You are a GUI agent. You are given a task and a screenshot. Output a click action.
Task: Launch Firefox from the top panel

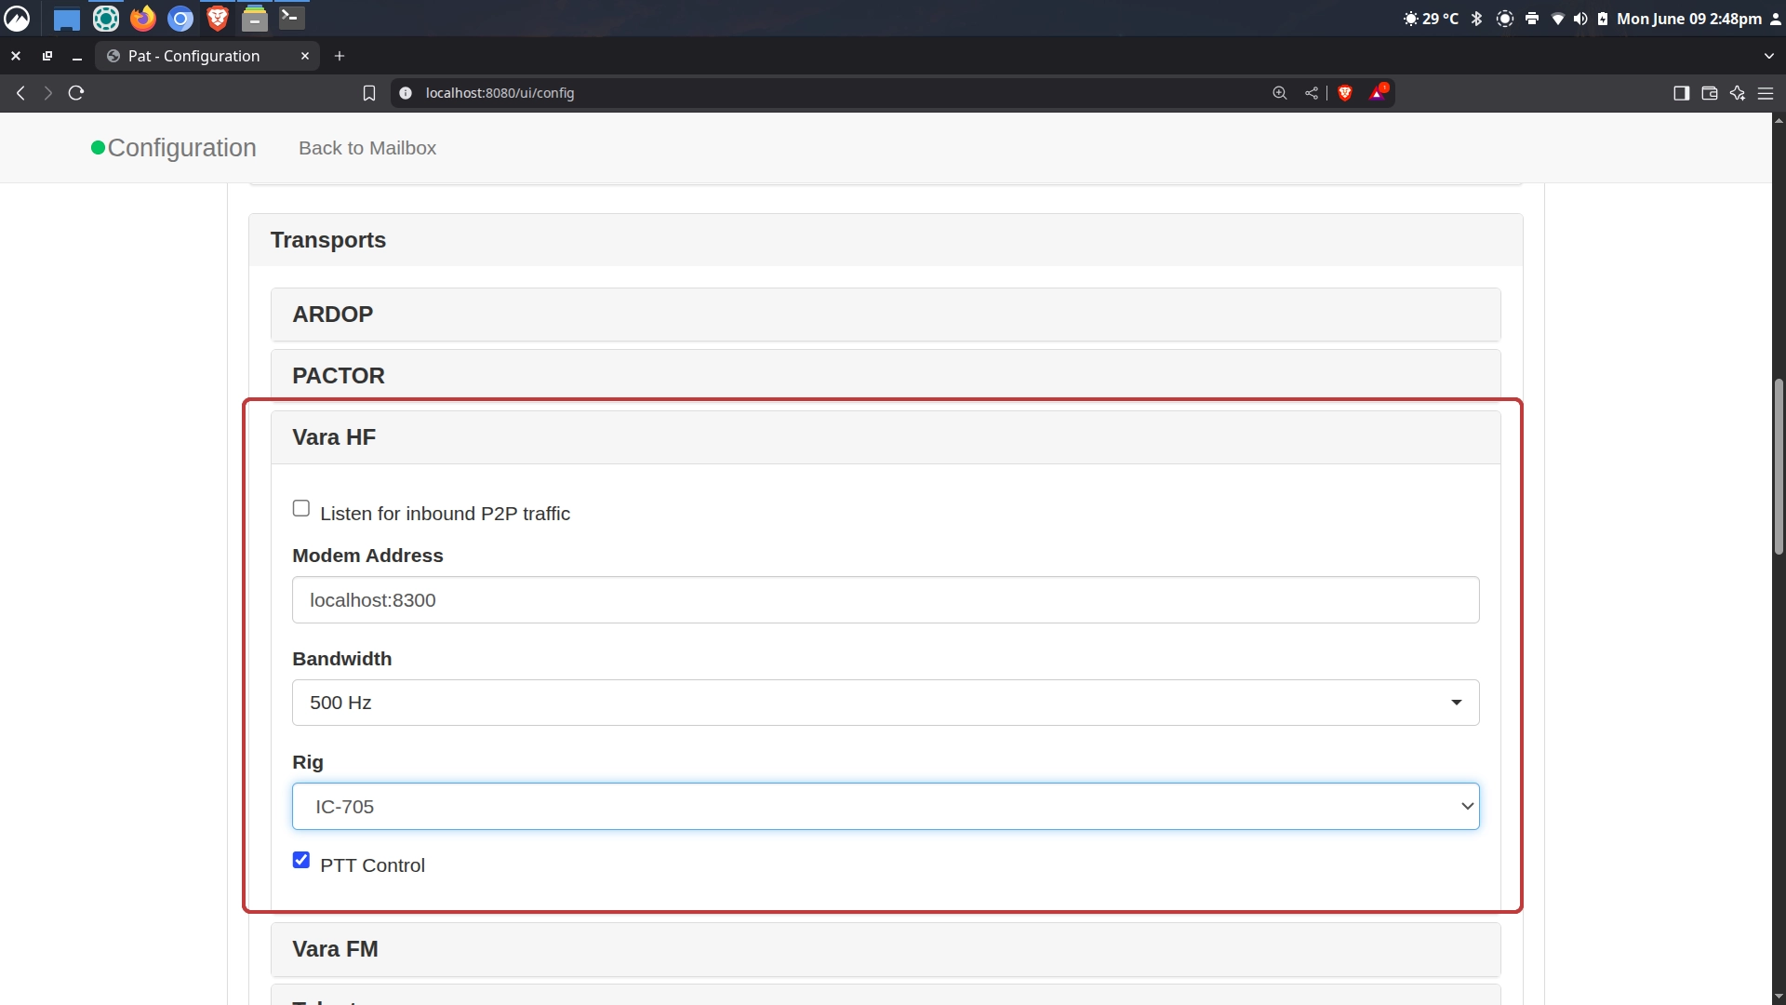click(x=143, y=18)
